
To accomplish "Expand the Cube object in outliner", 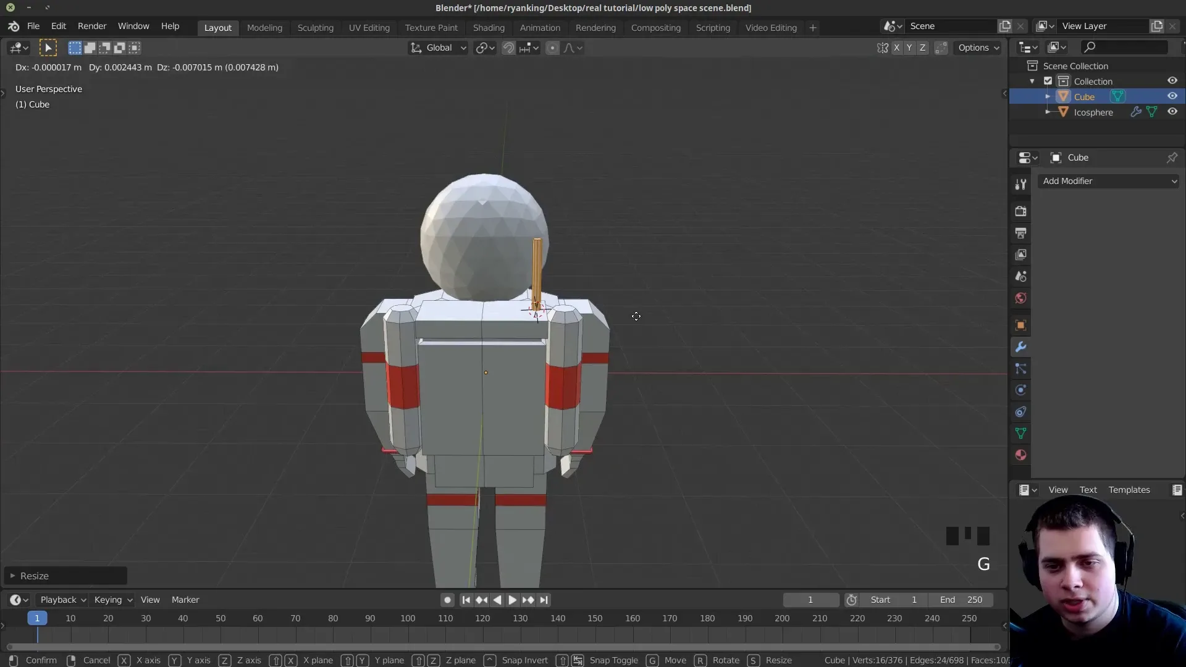I will pos(1048,96).
